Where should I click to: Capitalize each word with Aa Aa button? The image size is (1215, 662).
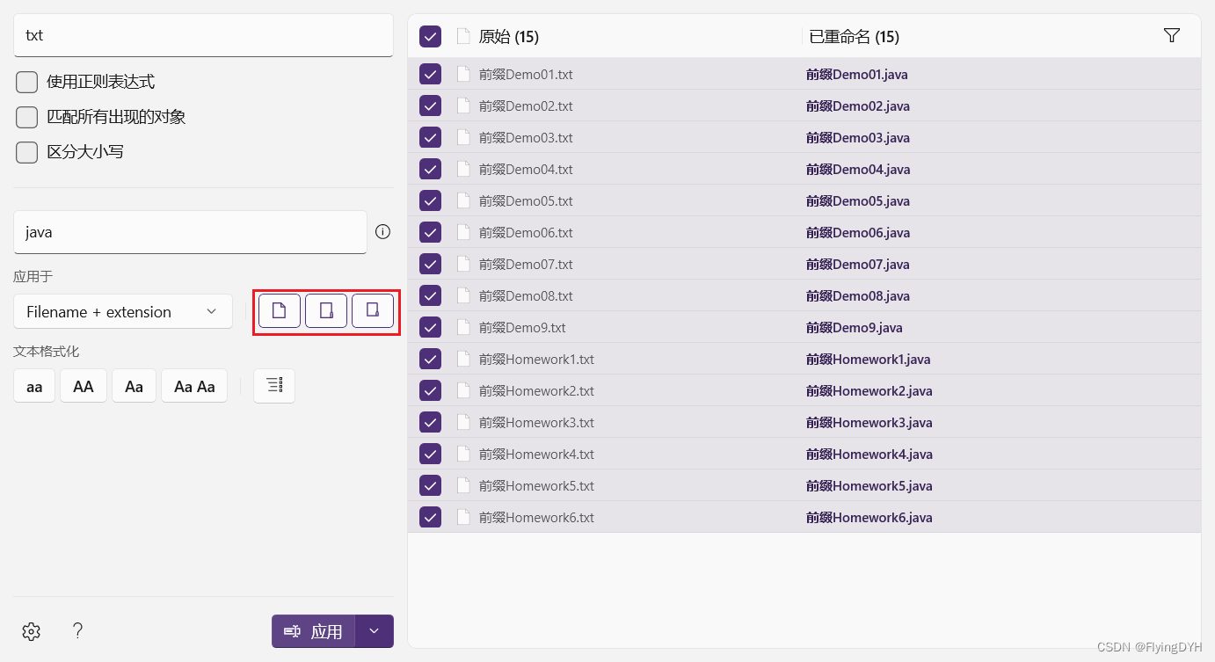point(194,386)
